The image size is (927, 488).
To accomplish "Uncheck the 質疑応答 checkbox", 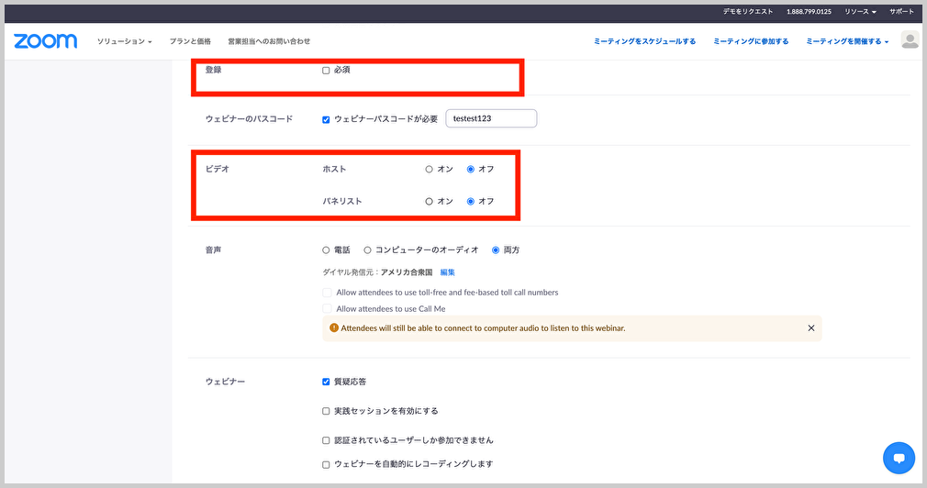I will click(326, 382).
